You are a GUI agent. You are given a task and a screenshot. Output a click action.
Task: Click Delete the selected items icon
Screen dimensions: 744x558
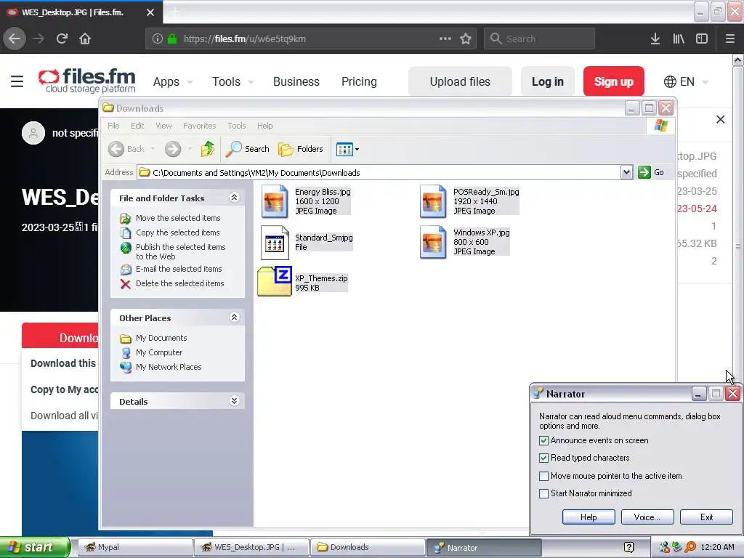(x=125, y=284)
